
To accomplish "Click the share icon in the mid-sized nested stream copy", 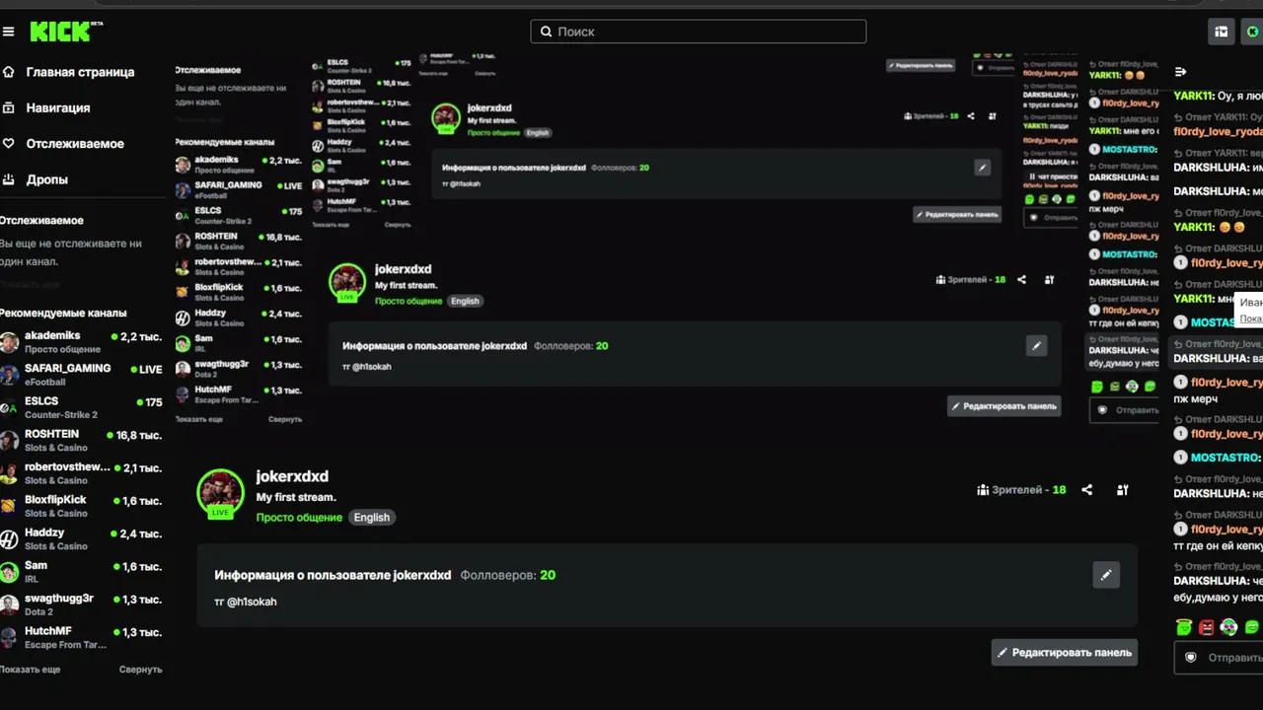I will [1021, 280].
